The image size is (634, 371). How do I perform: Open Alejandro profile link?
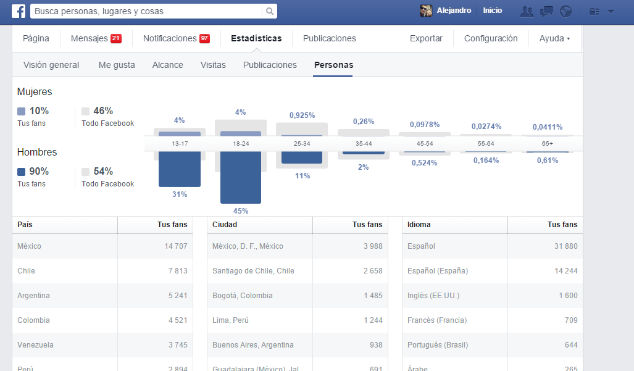pos(454,10)
